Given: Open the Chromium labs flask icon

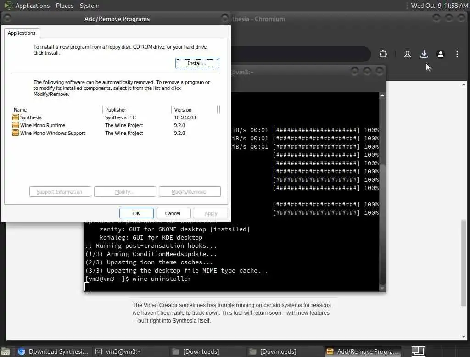Looking at the screenshot, I should tap(408, 54).
